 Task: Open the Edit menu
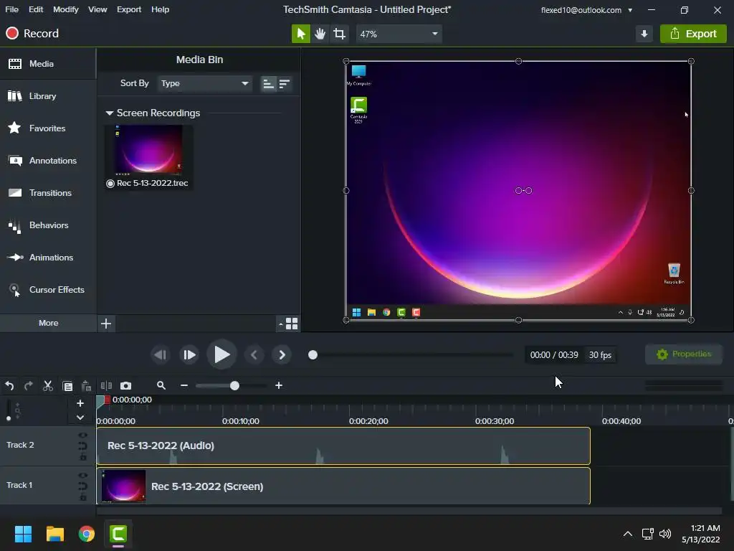pos(36,9)
